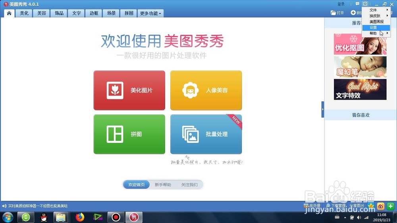Open the 美化 tab
Viewport: 397px width, 223px height.
click(x=24, y=13)
